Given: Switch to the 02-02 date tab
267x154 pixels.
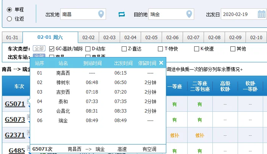Looking at the screenshot, I should [x=88, y=37].
